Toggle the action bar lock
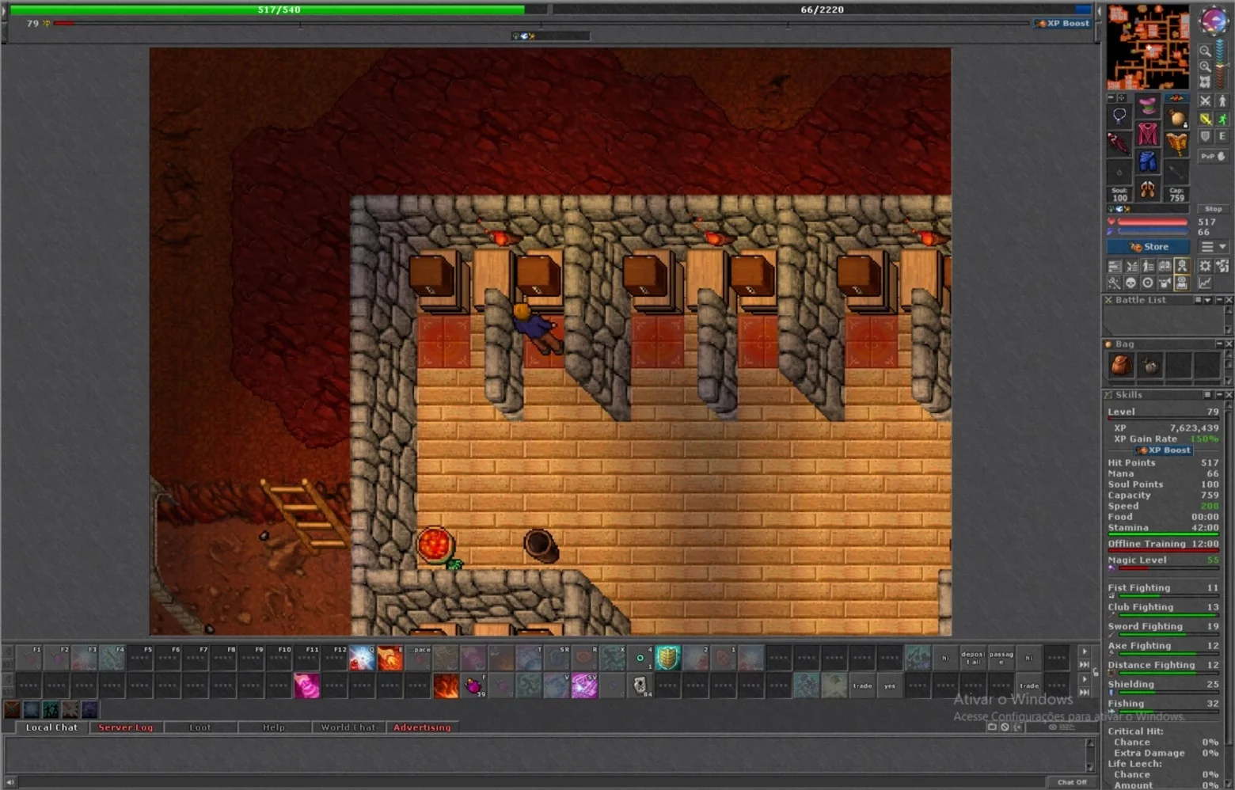The image size is (1235, 790). [1096, 672]
